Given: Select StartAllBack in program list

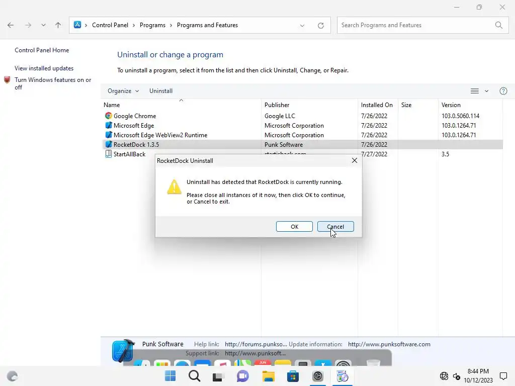Looking at the screenshot, I should click(129, 154).
